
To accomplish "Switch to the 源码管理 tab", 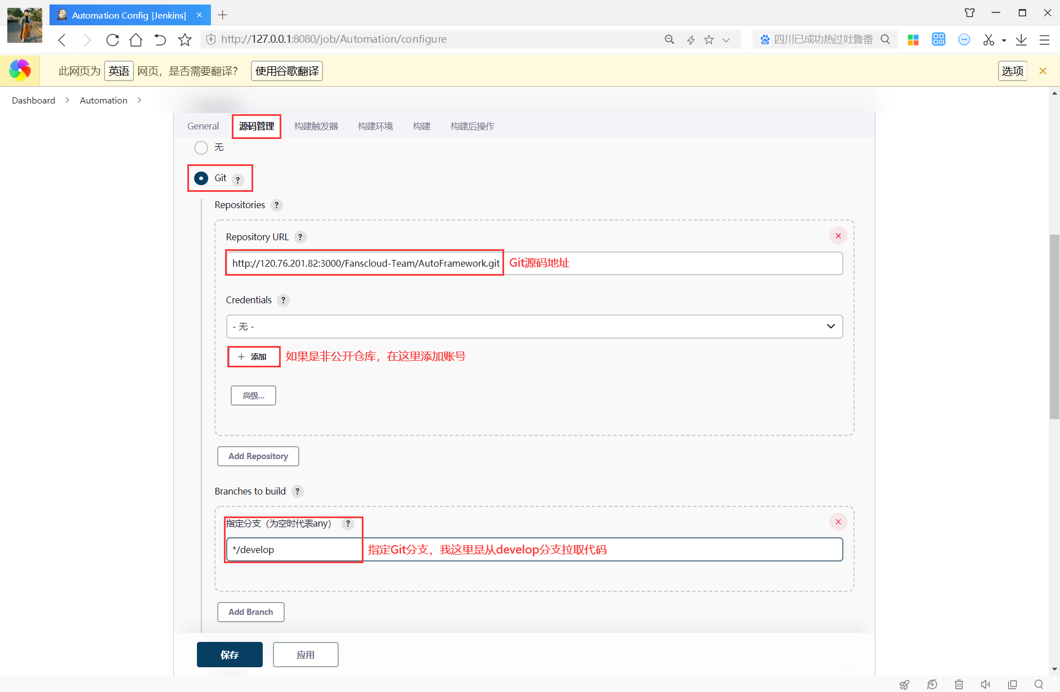I will point(257,126).
